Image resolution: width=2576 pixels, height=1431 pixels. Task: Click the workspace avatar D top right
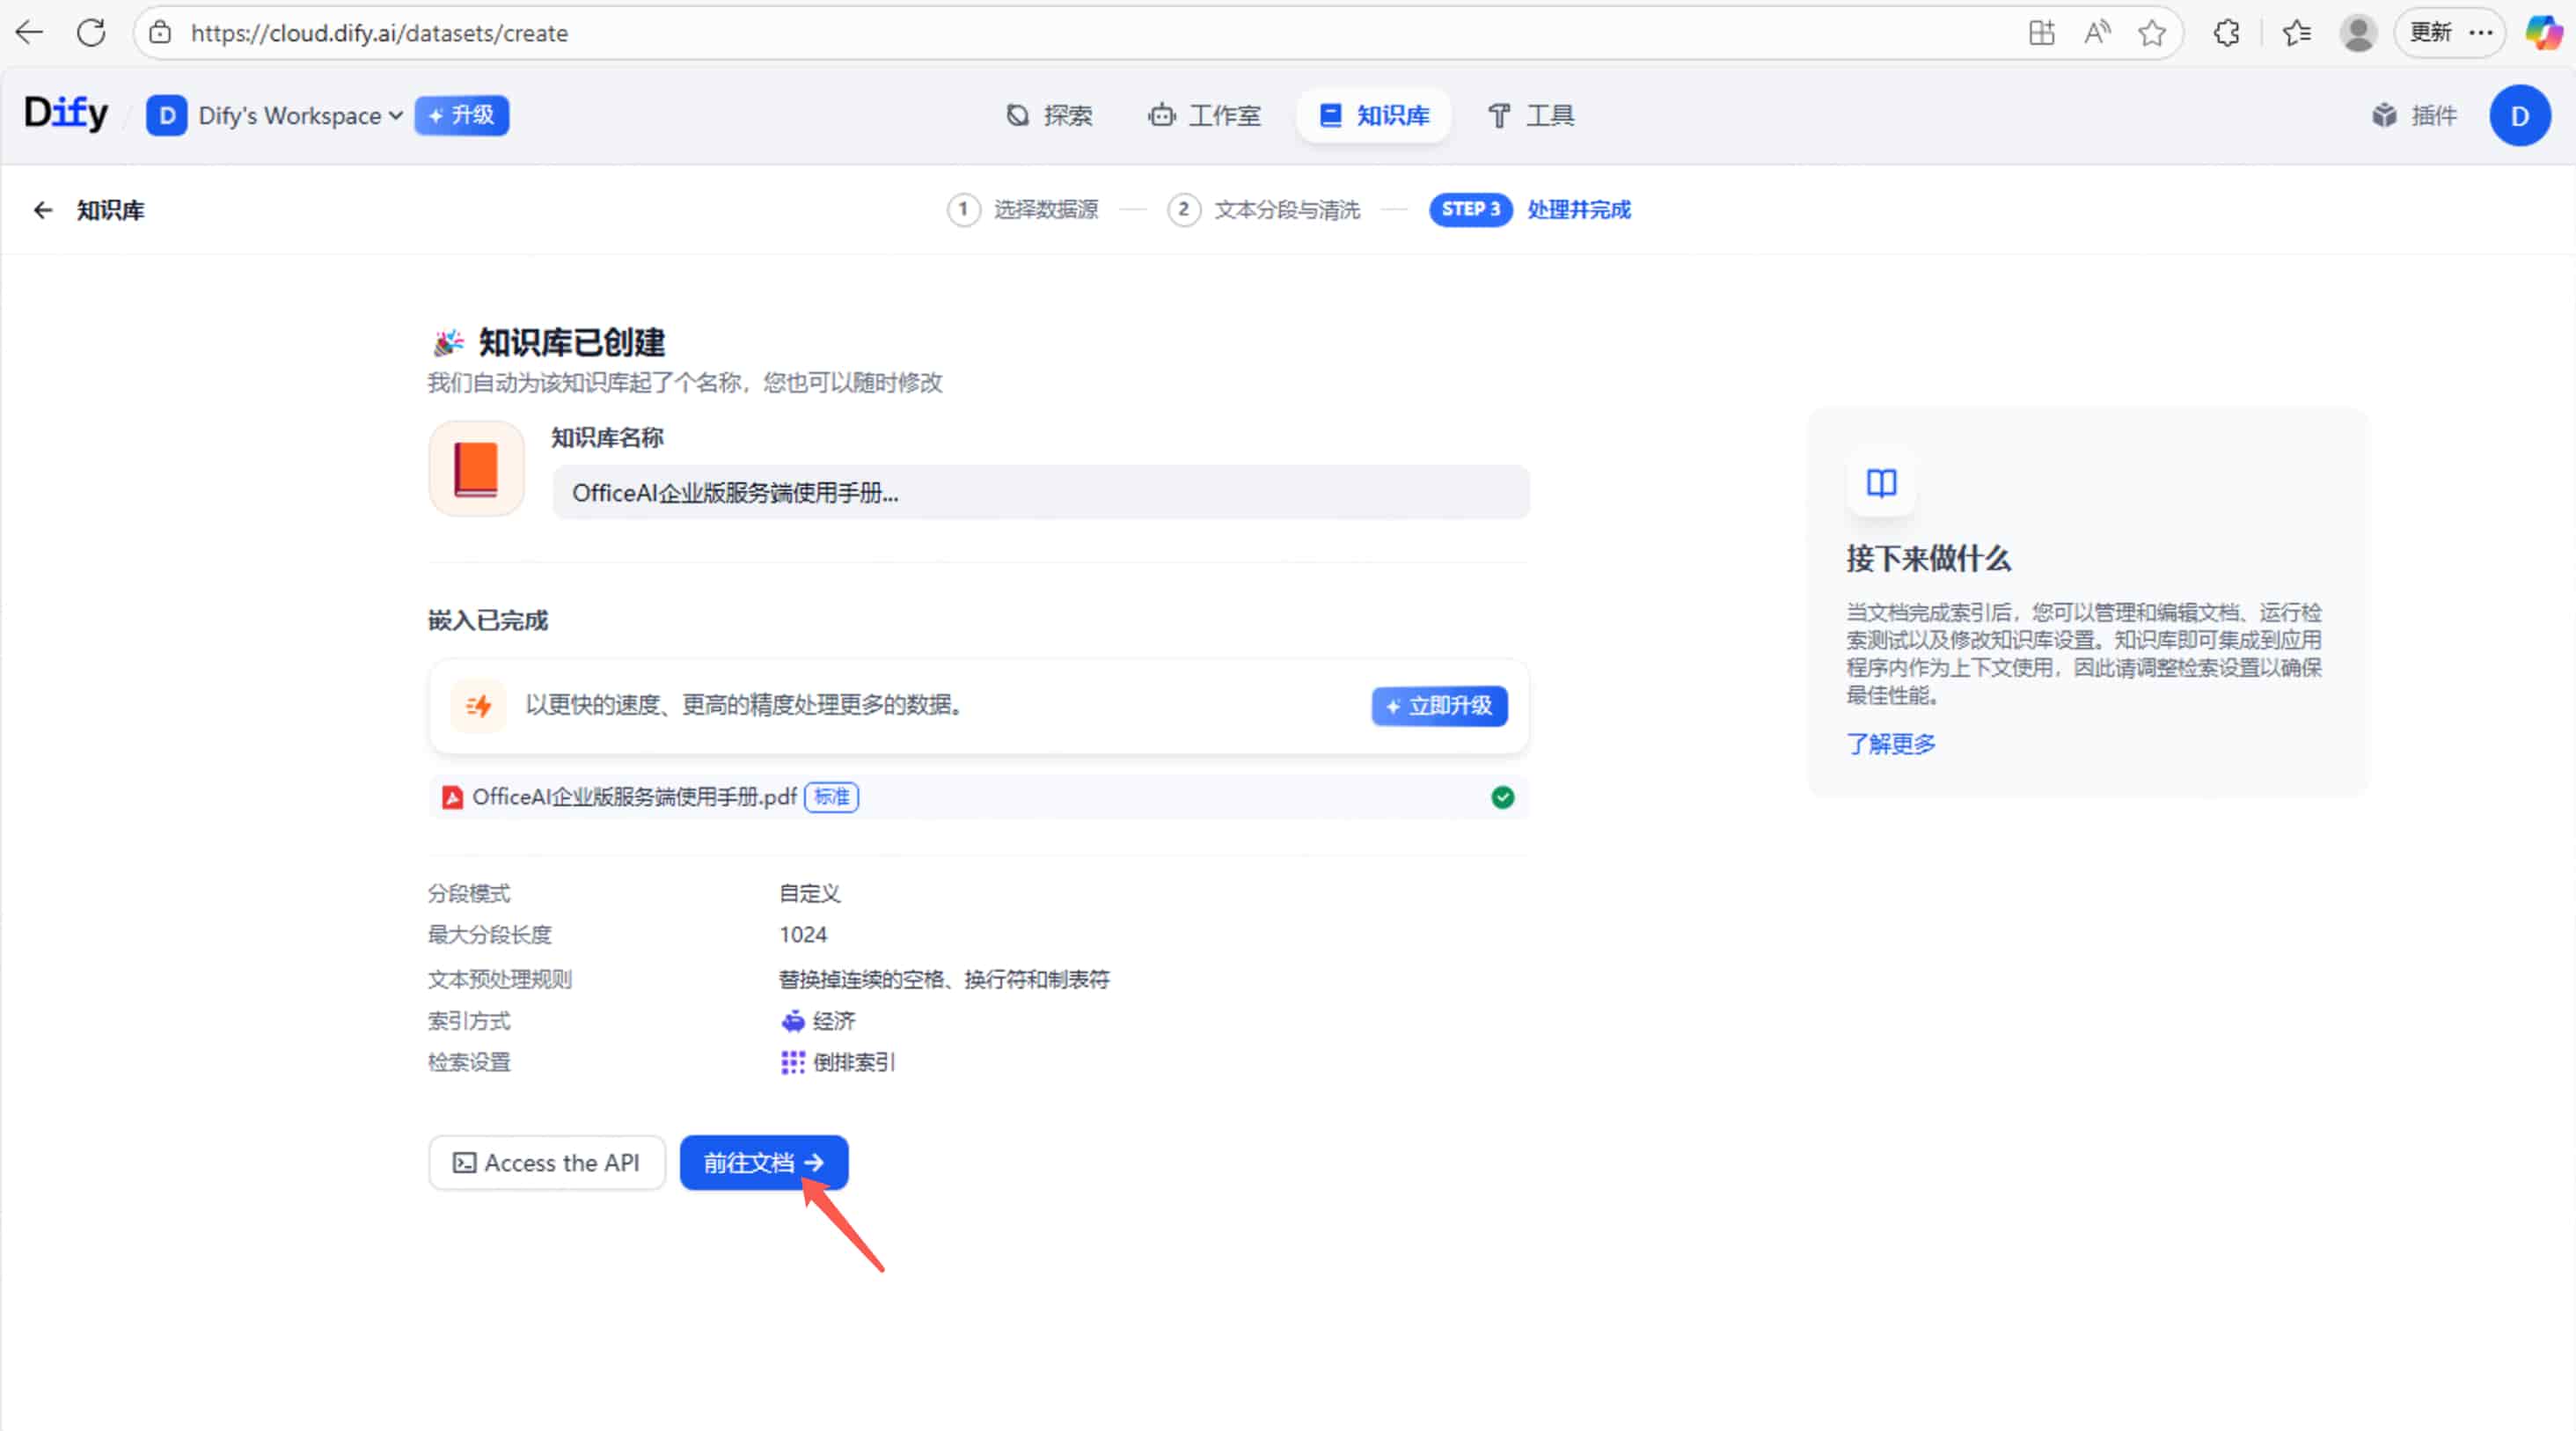click(2519, 115)
